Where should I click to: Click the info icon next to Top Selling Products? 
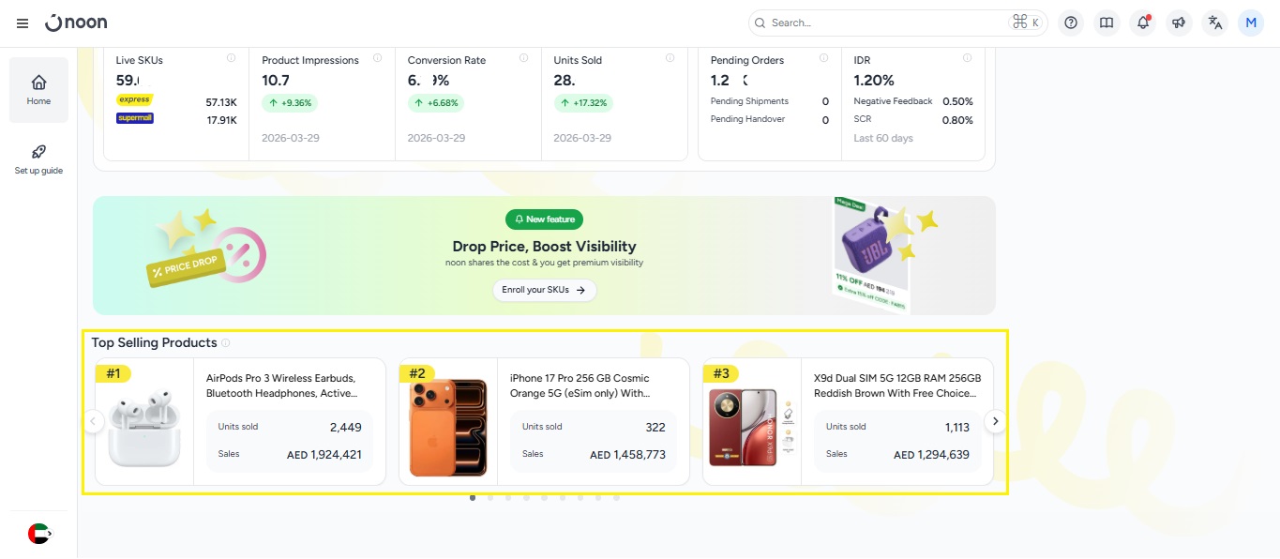point(226,343)
